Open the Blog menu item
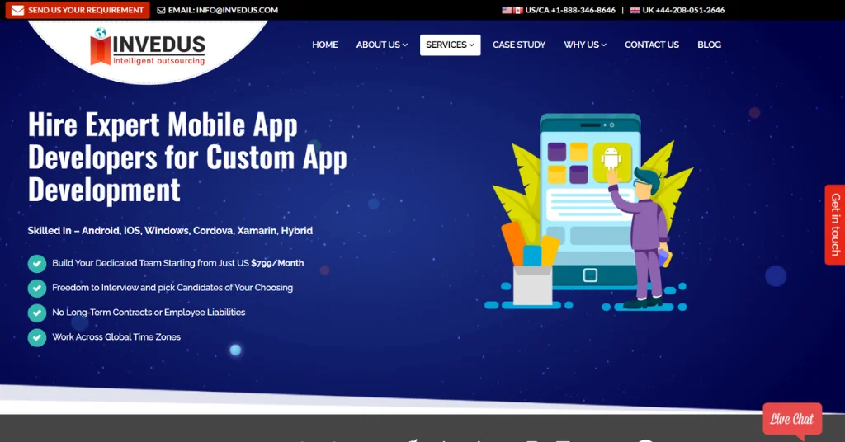This screenshot has width=845, height=442. 709,45
